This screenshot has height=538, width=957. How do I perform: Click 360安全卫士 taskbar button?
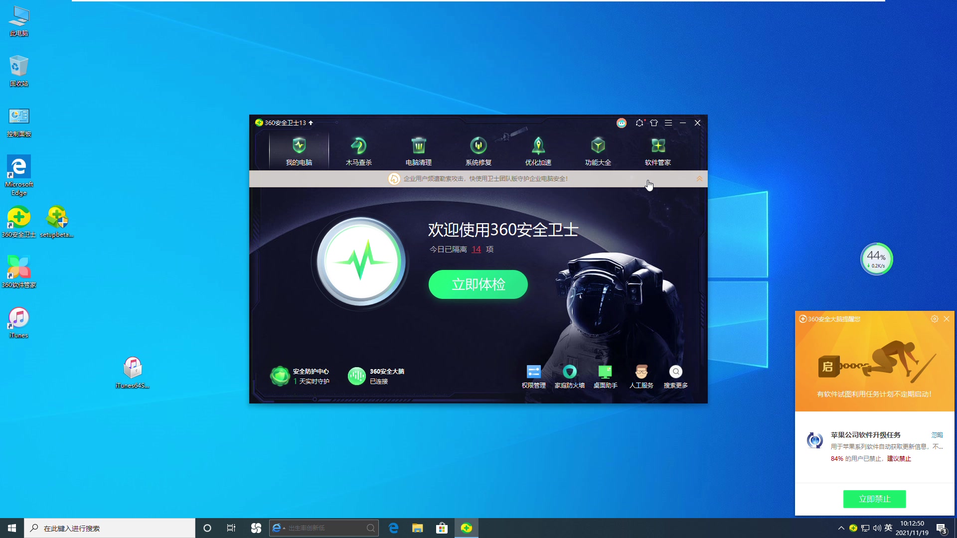coord(467,528)
